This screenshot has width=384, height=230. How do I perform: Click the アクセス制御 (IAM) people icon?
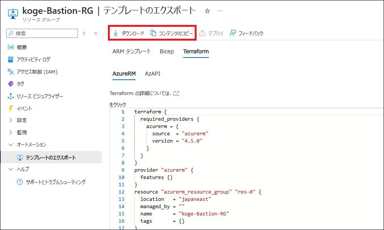coord(11,72)
